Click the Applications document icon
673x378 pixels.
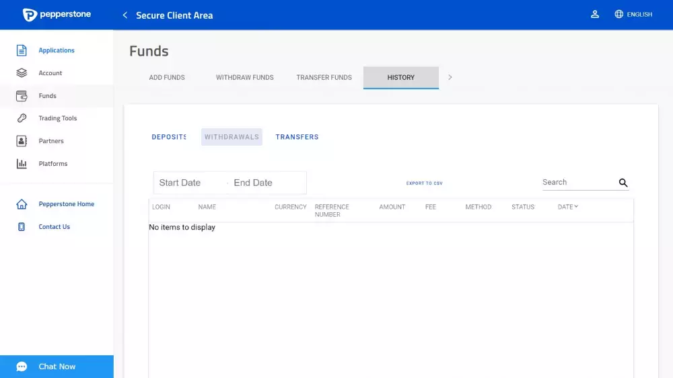tap(22, 50)
